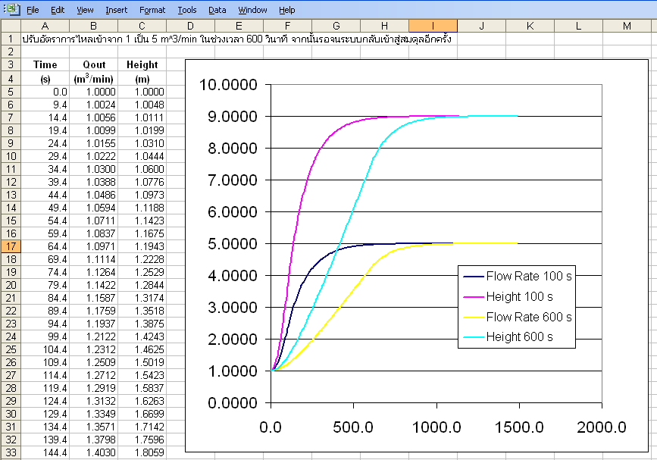The width and height of the screenshot is (657, 460).
Task: Select highlighted row 17 header
Action: (11, 246)
